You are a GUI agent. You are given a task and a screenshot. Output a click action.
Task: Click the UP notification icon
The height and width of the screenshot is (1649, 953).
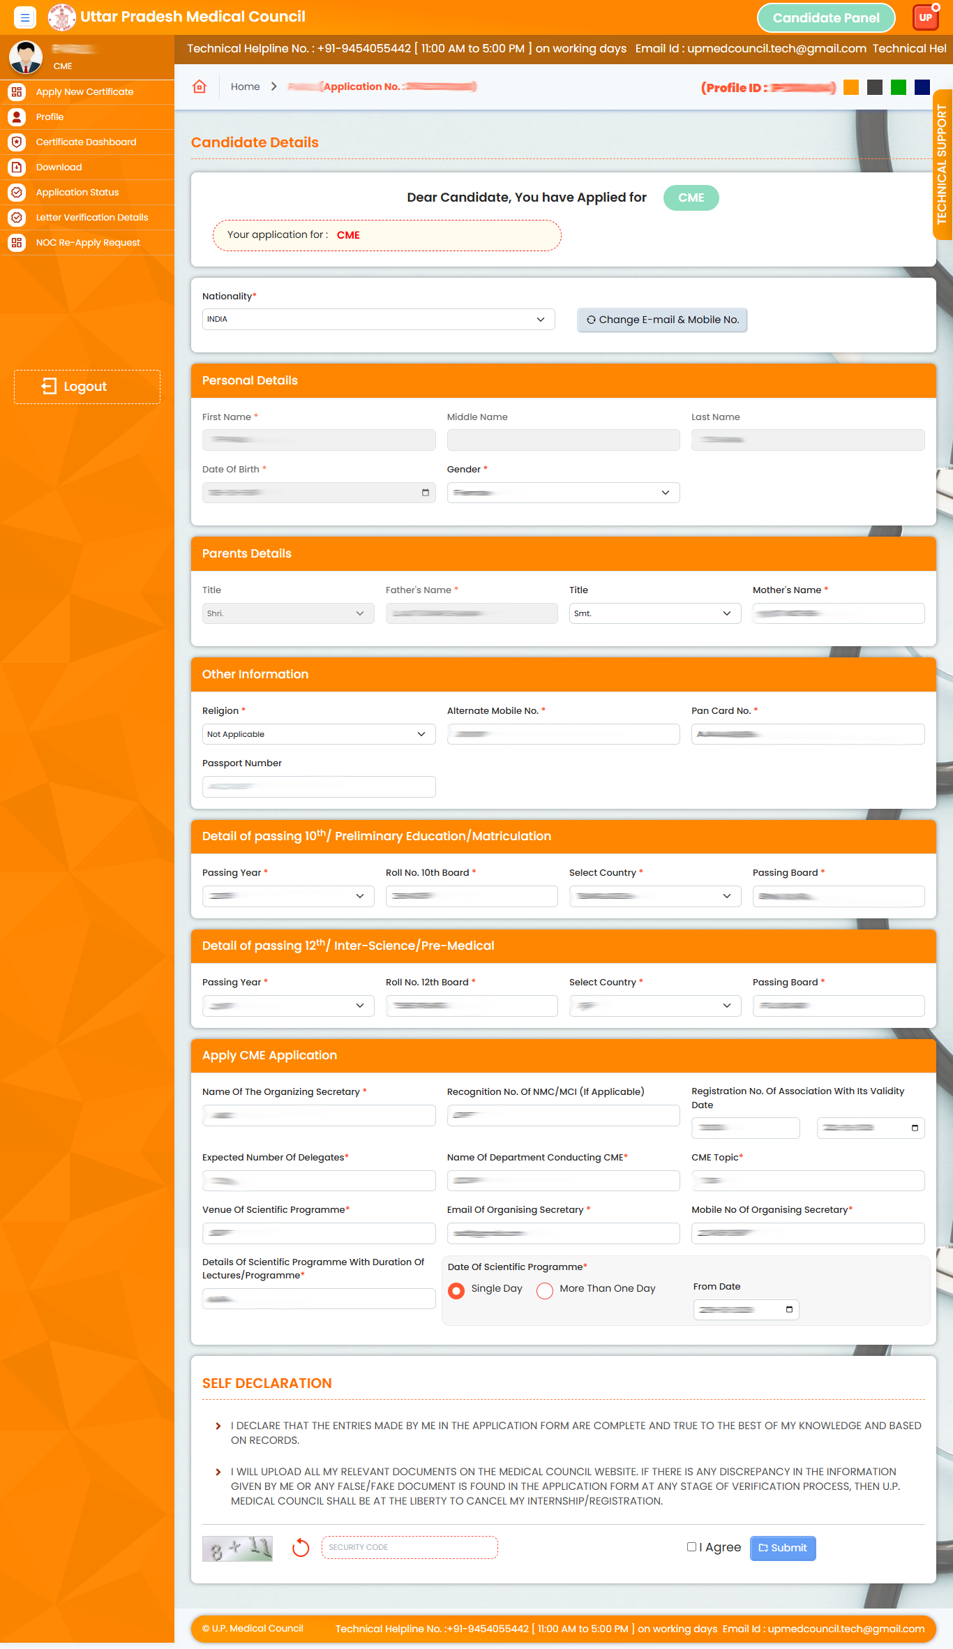pos(926,17)
